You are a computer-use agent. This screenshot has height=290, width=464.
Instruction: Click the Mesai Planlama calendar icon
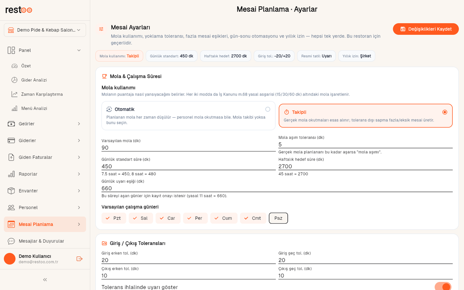pos(11,224)
